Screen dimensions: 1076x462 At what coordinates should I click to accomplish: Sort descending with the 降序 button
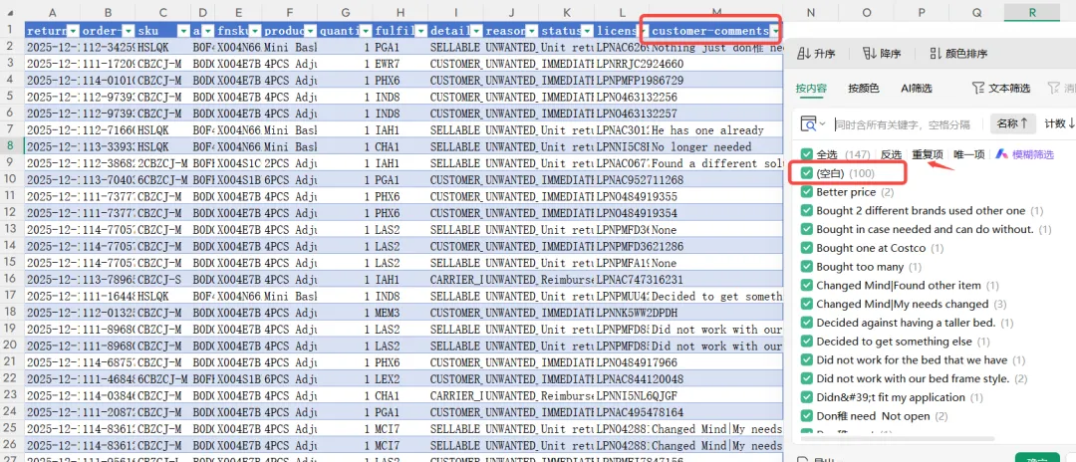(x=882, y=54)
